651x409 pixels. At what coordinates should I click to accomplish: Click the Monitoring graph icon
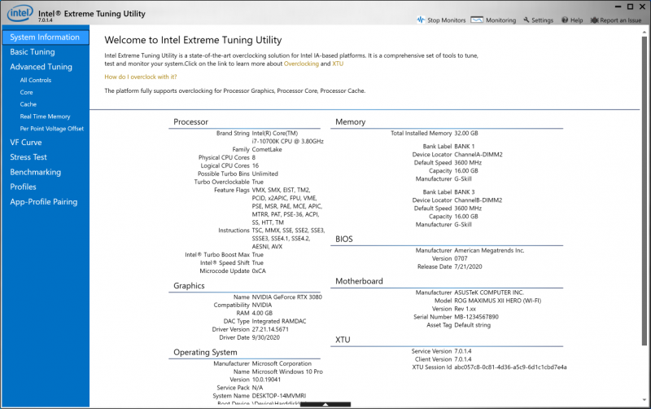477,20
